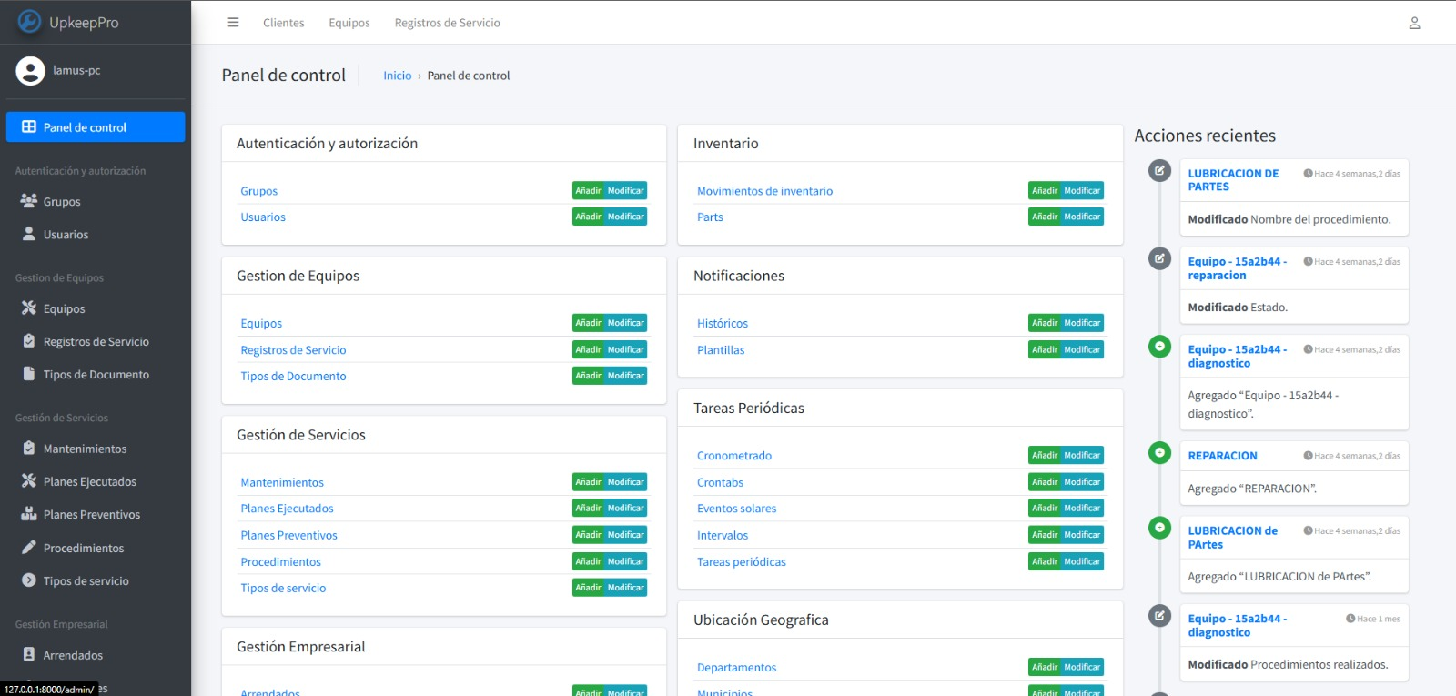Image resolution: width=1456 pixels, height=696 pixels.
Task: Click Modificar for Planes Preventivos row
Action: (626, 535)
